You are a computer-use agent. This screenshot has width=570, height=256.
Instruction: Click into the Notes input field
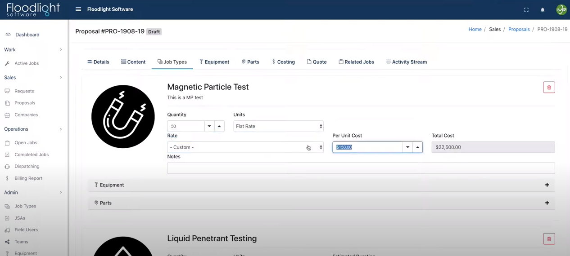[x=361, y=168]
